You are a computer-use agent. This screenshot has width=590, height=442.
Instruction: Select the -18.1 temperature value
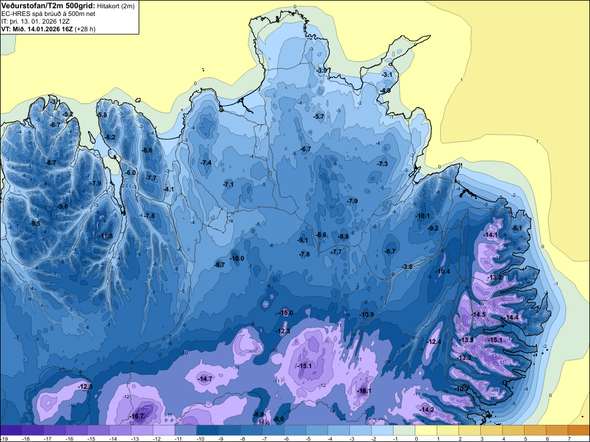pos(364,391)
